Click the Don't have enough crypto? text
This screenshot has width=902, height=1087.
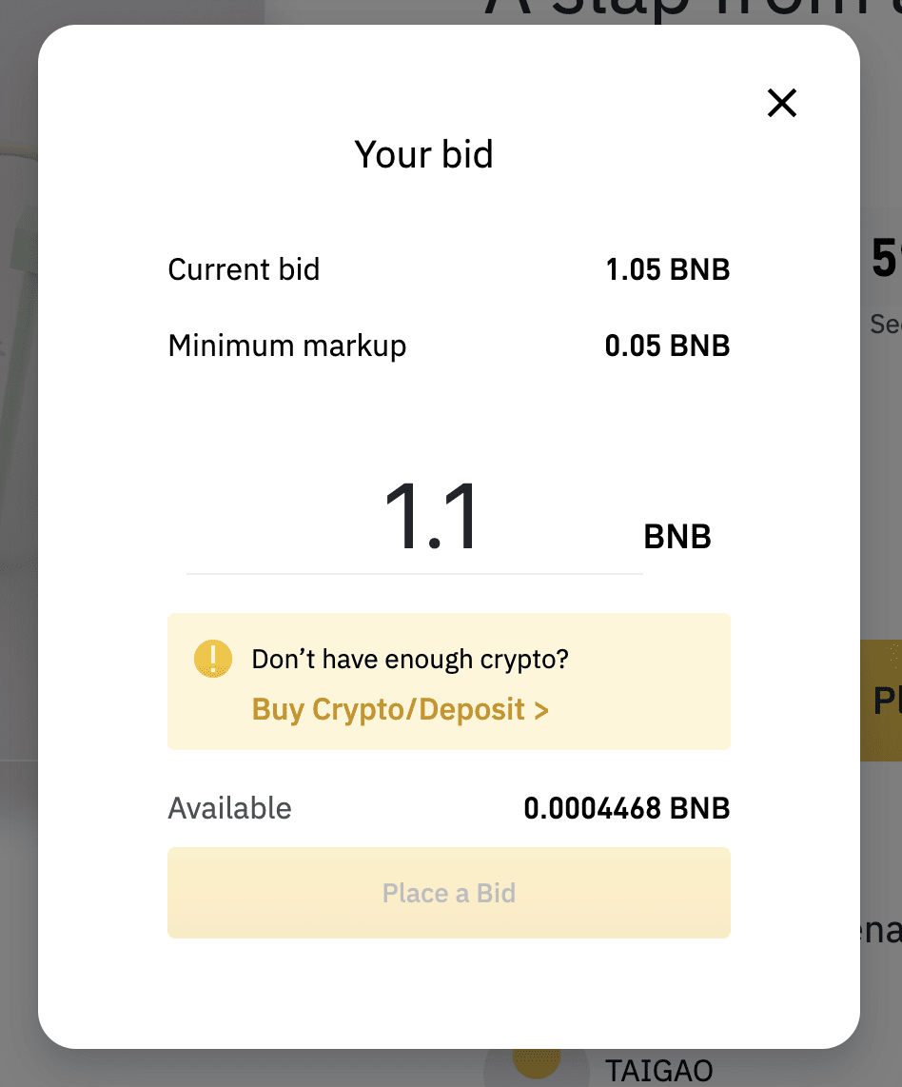[410, 660]
